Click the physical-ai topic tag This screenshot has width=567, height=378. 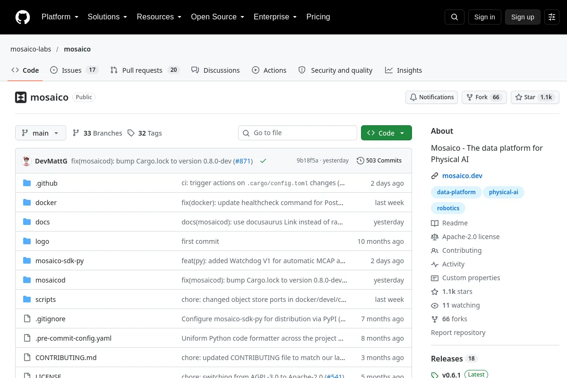(504, 192)
